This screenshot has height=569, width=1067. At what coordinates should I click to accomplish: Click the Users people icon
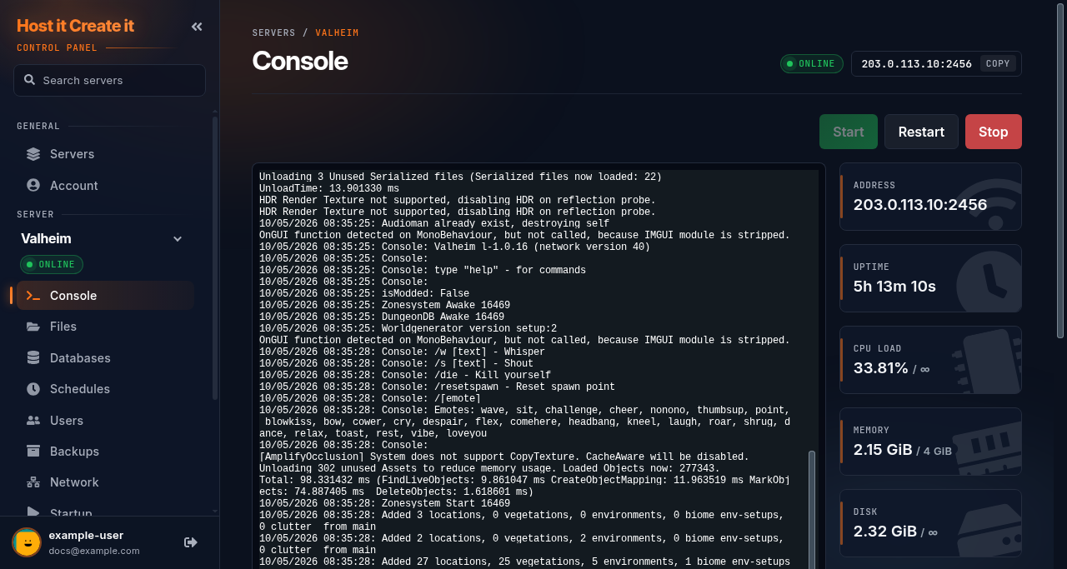click(33, 421)
